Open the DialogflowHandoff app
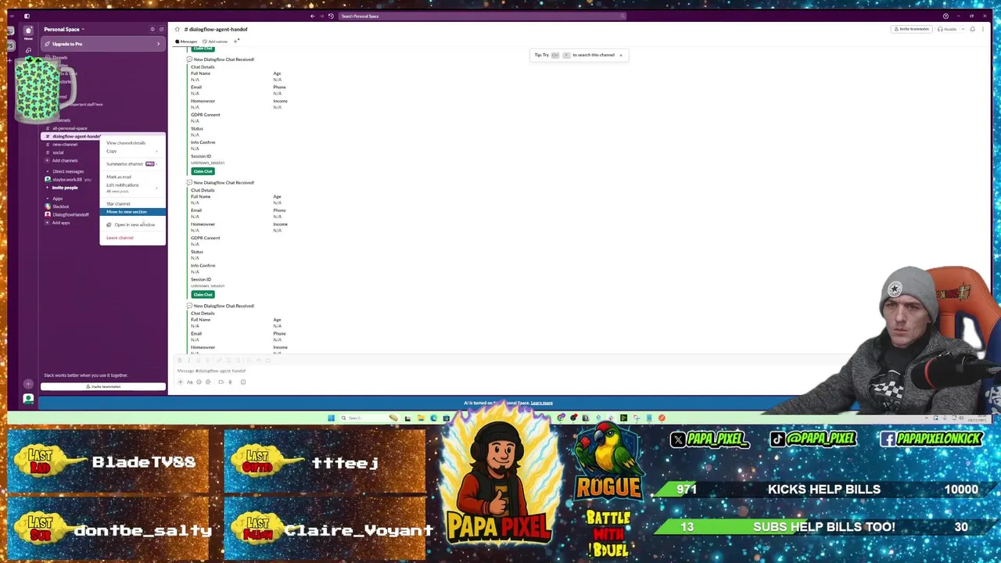Viewport: 1001px width, 563px height. (70, 214)
